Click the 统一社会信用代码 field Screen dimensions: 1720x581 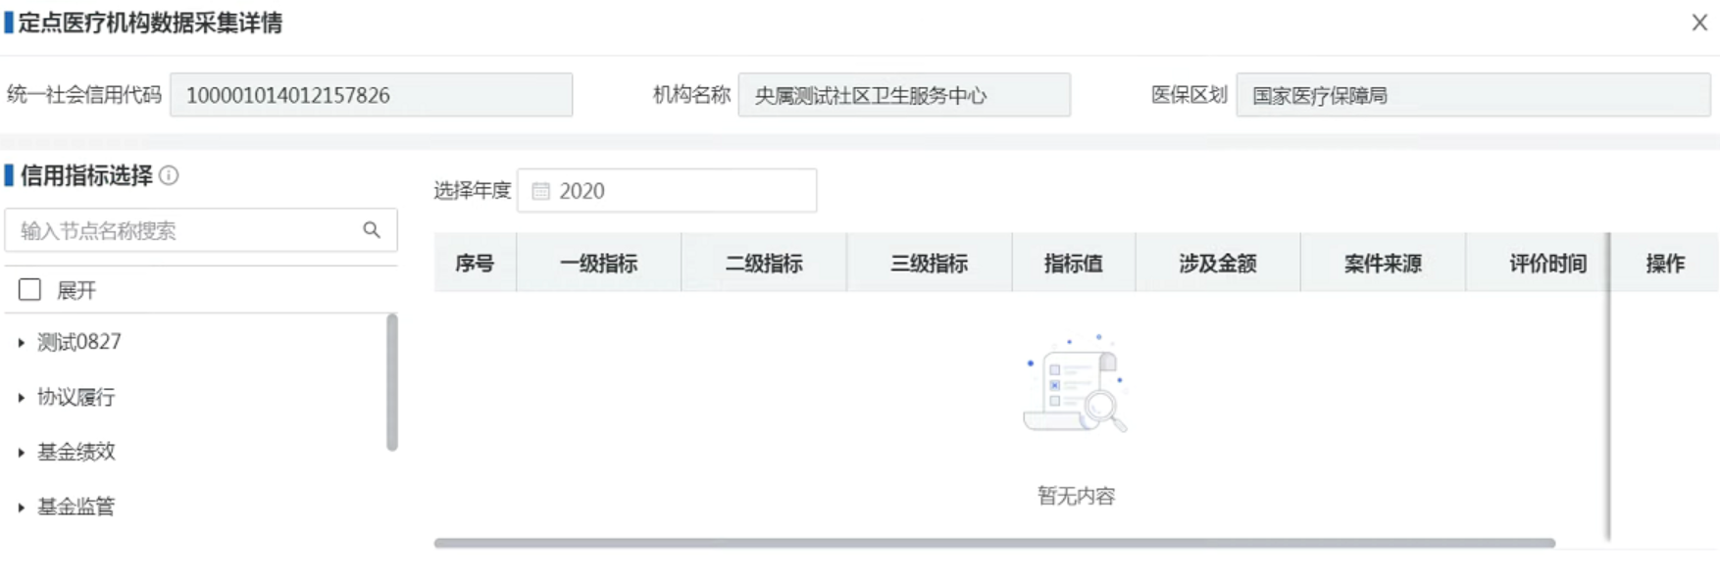click(372, 95)
